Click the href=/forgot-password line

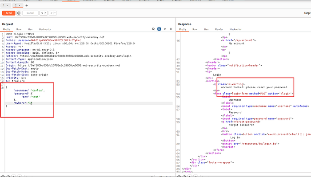coord(241,122)
